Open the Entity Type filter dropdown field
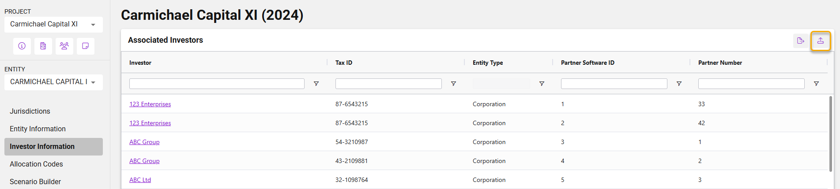This screenshot has height=189, width=840. 501,84
